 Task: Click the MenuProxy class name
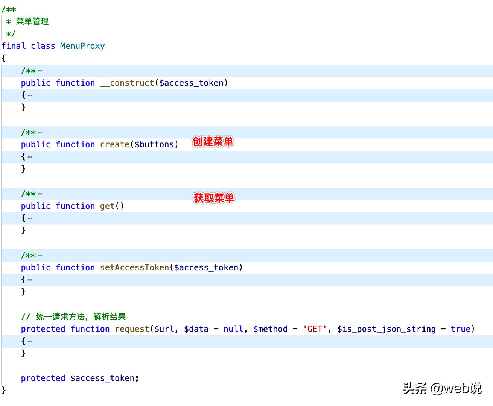pos(82,46)
